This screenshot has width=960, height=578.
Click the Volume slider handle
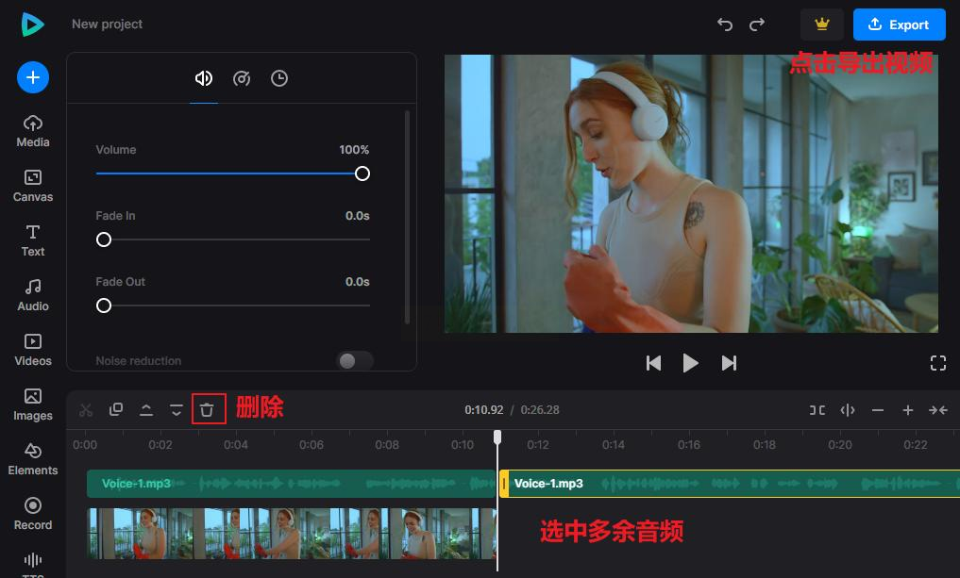(x=362, y=173)
